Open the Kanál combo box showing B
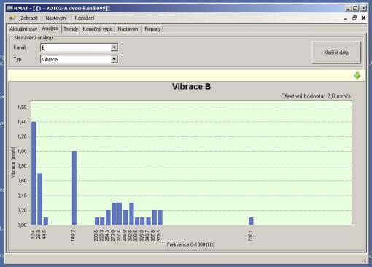Image resolution: width=372 pixels, height=267 pixels. pyautogui.click(x=79, y=47)
